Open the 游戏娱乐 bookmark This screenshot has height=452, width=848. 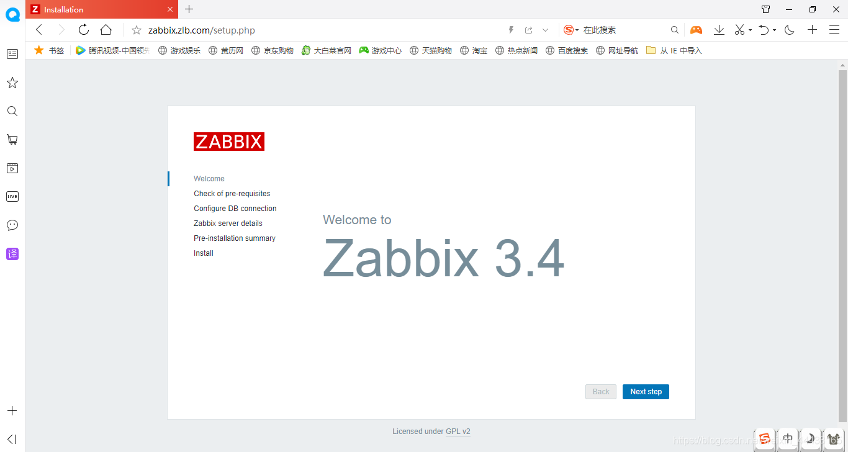pyautogui.click(x=179, y=50)
